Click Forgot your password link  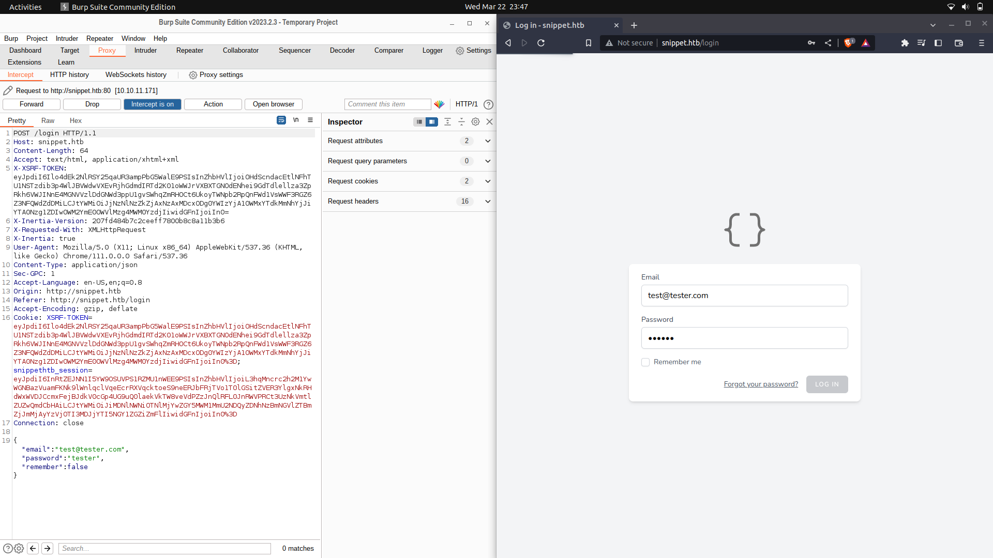[761, 384]
